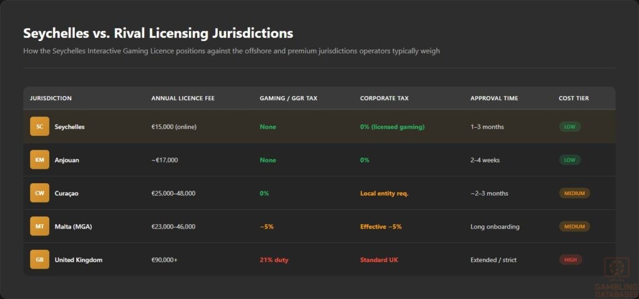Click the ANNUAL LICENCE FEE column header
Viewport: 639px width, 299px height.
[183, 98]
